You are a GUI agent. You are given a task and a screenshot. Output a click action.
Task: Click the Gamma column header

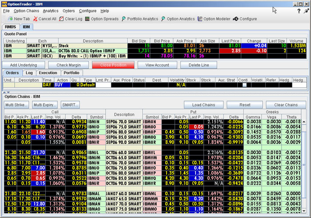pos(253,117)
